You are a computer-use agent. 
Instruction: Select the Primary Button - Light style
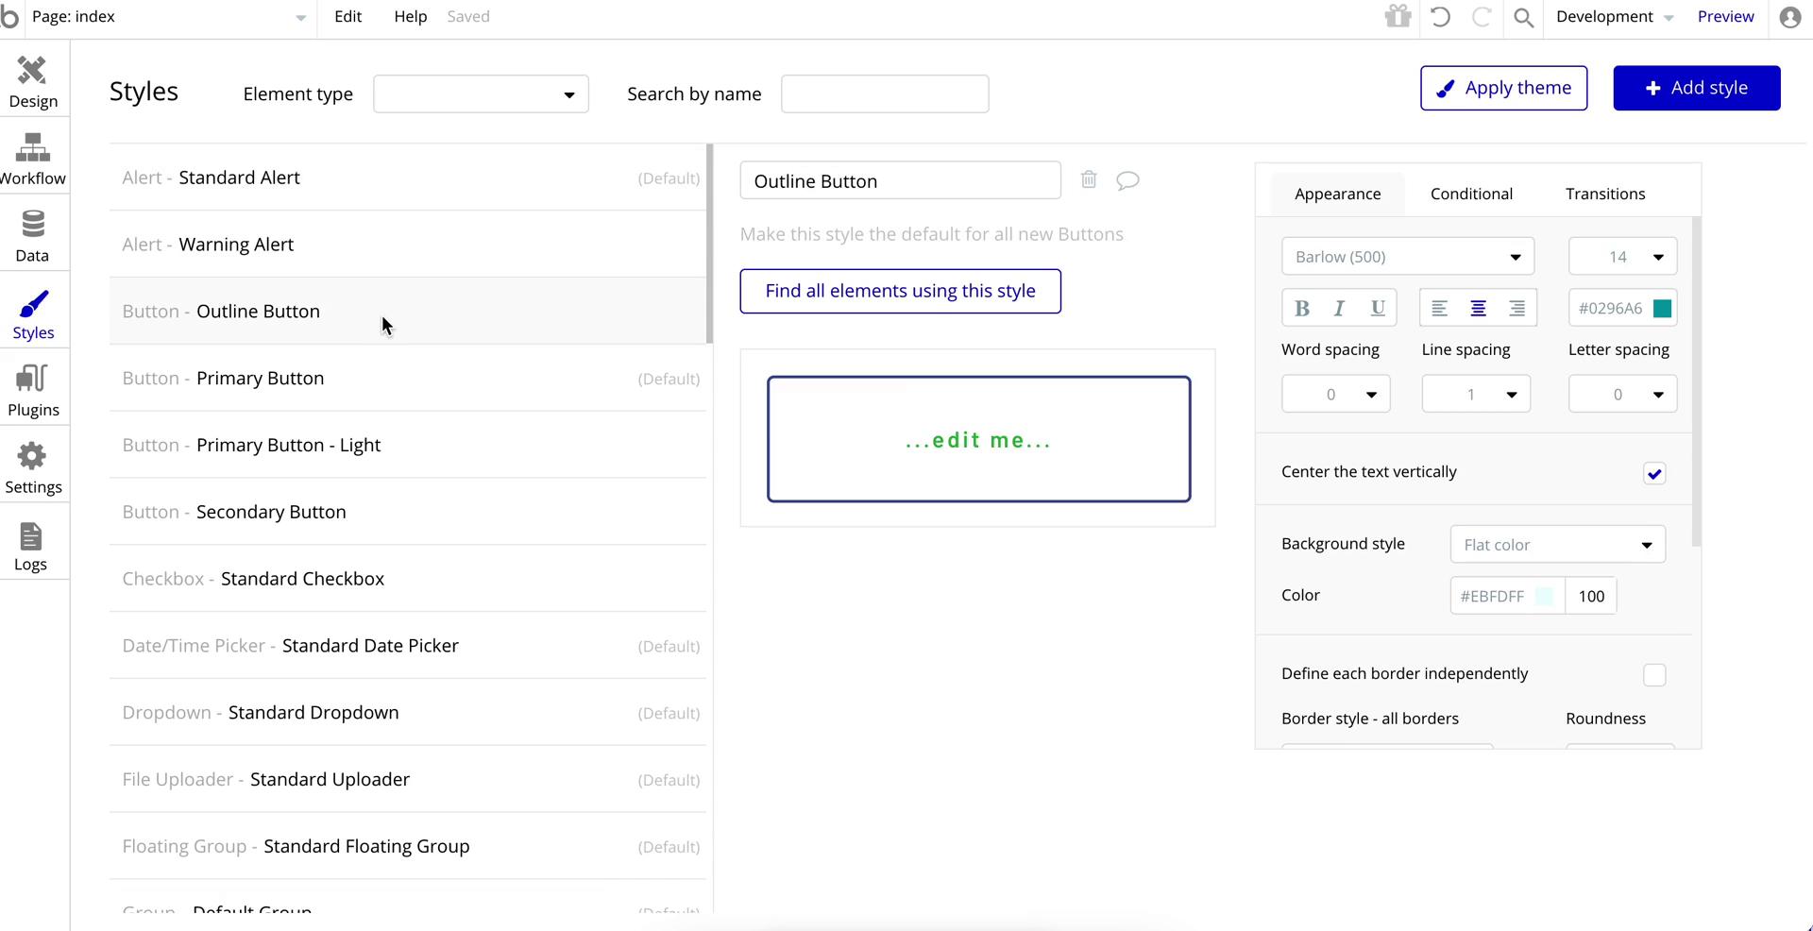(x=408, y=445)
